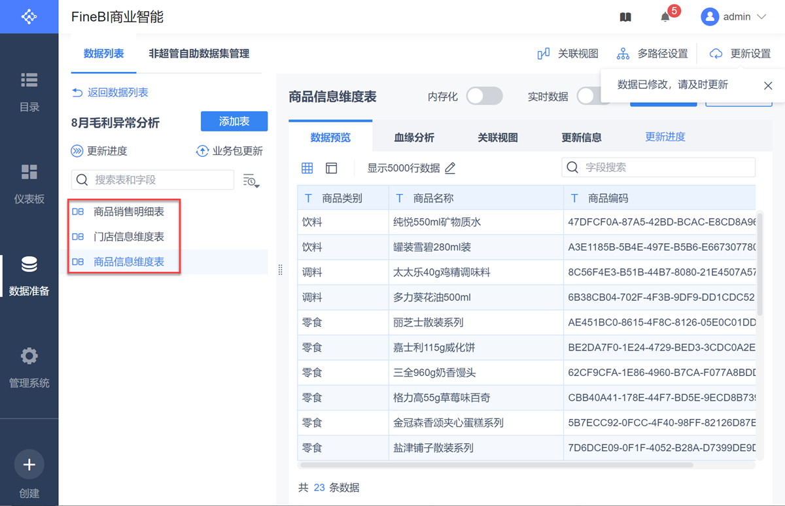Screen dimensions: 785x506
Task: Close the 数据已修改 notification popup
Action: pos(768,86)
